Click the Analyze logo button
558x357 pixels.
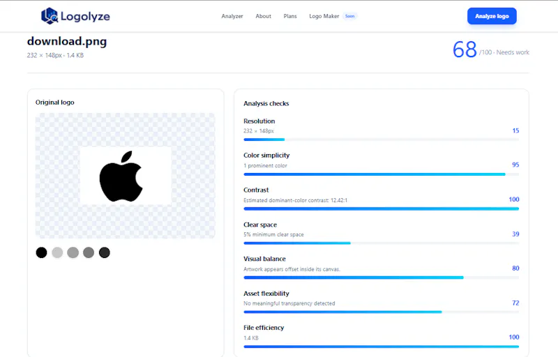[x=492, y=16]
